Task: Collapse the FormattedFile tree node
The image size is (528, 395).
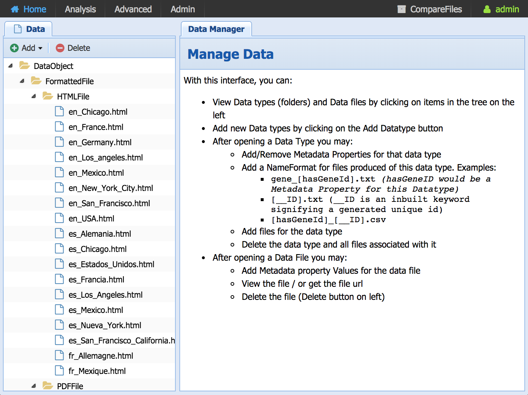Action: click(x=22, y=81)
